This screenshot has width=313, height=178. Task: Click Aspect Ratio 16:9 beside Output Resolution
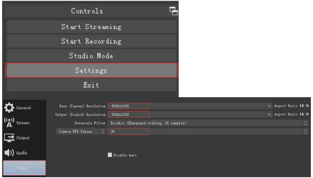coord(291,114)
